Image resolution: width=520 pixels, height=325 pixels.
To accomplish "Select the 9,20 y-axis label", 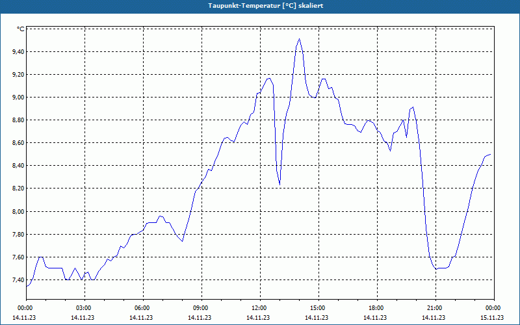I will (19, 75).
